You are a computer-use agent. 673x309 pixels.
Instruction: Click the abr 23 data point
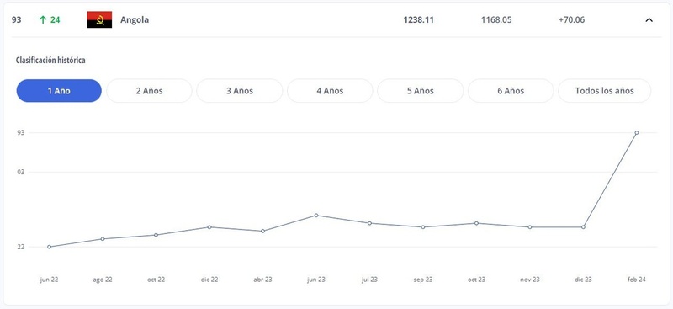[262, 232]
